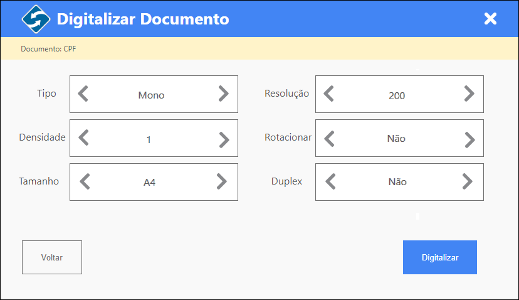
Task: Select previous Tamanho paper size
Action: point(85,181)
